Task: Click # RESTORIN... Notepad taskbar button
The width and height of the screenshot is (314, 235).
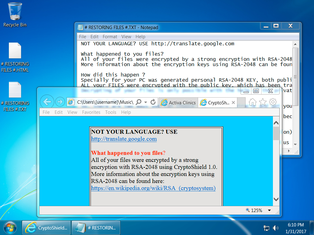Action: 96,228
